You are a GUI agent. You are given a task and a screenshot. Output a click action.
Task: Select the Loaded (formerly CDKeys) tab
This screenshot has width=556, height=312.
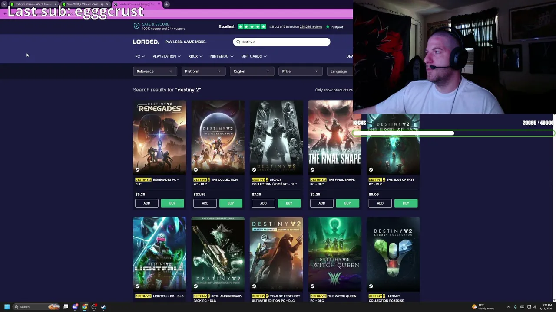pyautogui.click(x=136, y=4)
